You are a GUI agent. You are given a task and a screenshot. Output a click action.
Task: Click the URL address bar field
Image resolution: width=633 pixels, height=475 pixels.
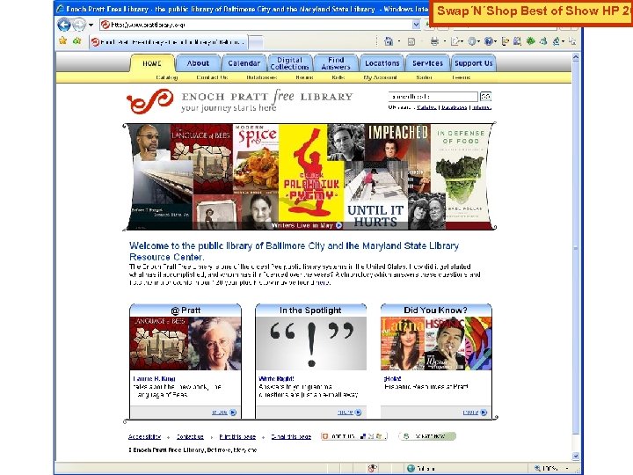click(x=260, y=25)
